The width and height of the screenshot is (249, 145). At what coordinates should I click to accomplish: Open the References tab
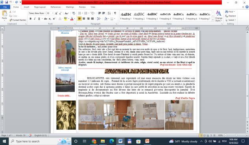point(55,7)
